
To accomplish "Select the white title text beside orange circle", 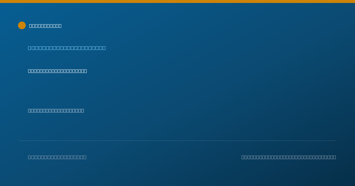I will [45, 26].
